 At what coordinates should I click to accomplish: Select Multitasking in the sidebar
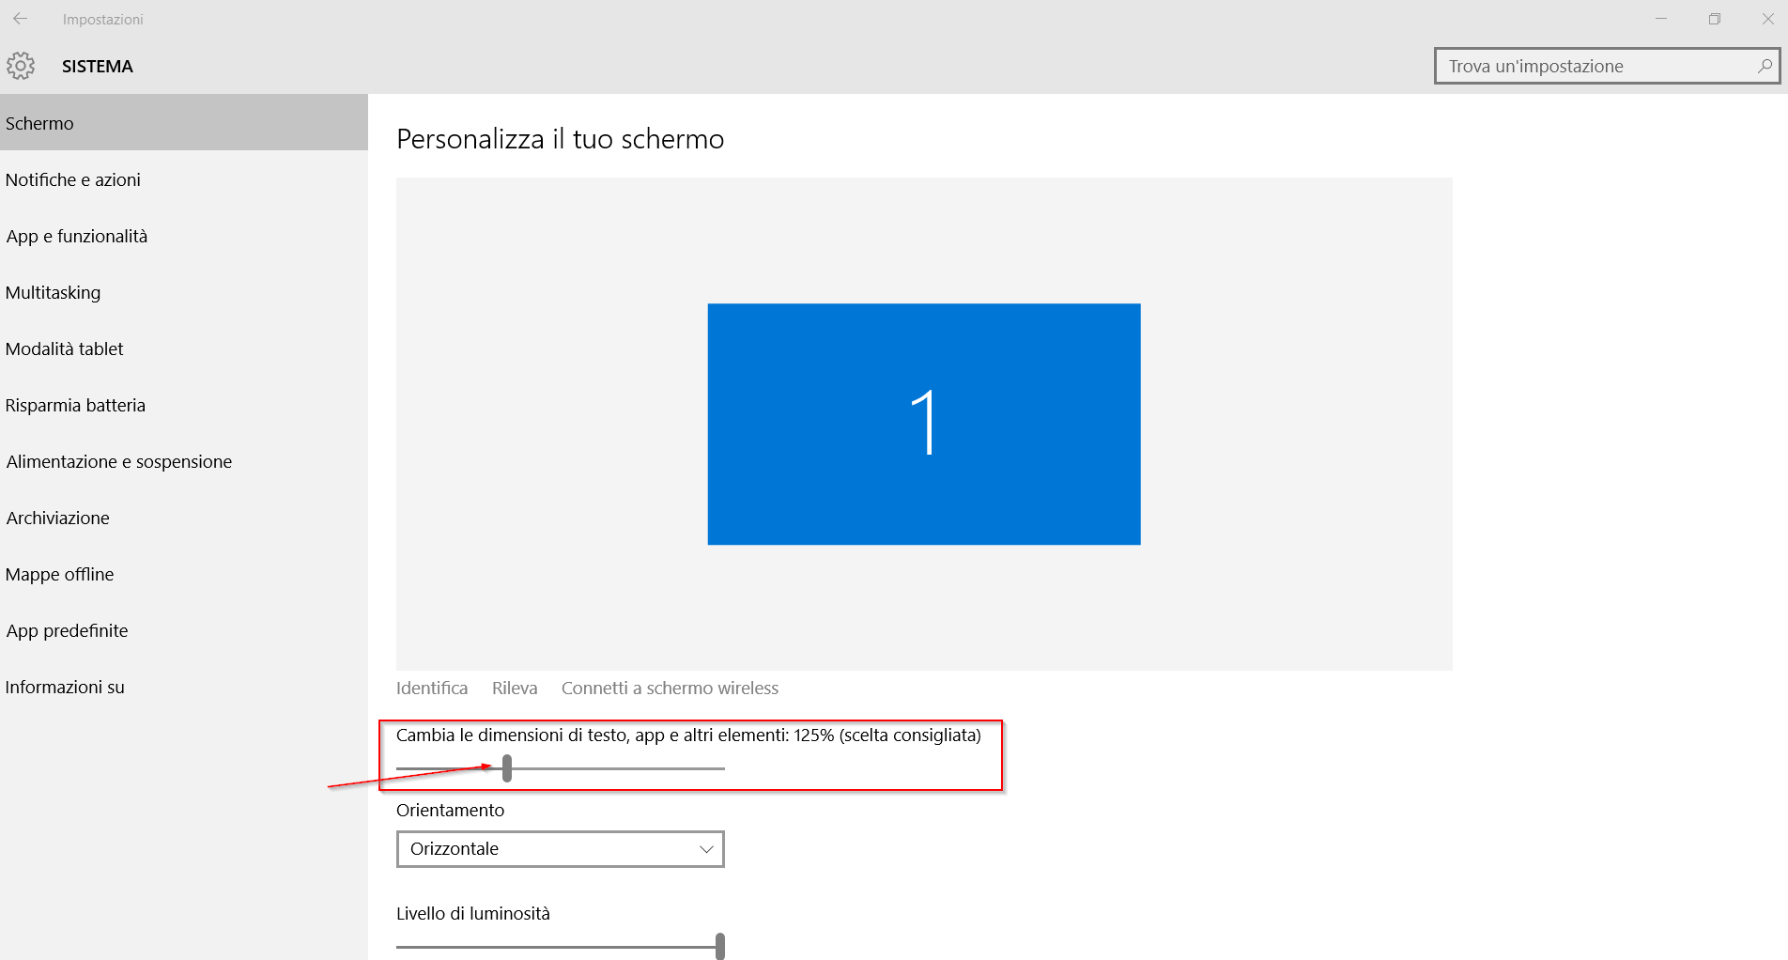pos(184,292)
